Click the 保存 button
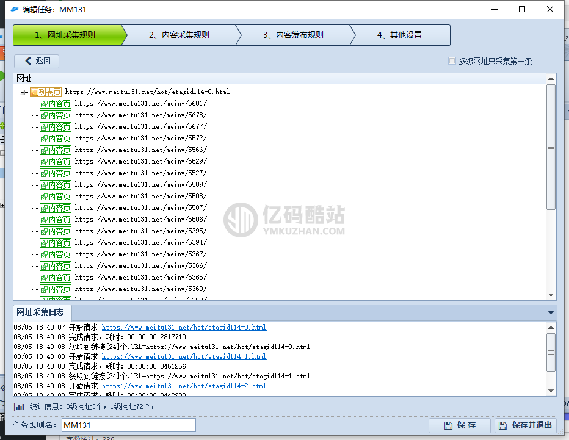The height and width of the screenshot is (440, 569). [x=460, y=425]
